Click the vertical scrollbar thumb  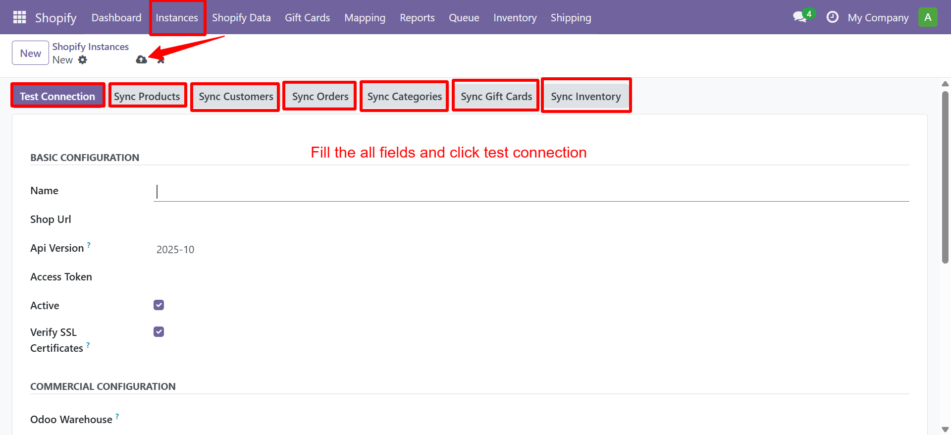pyautogui.click(x=945, y=177)
